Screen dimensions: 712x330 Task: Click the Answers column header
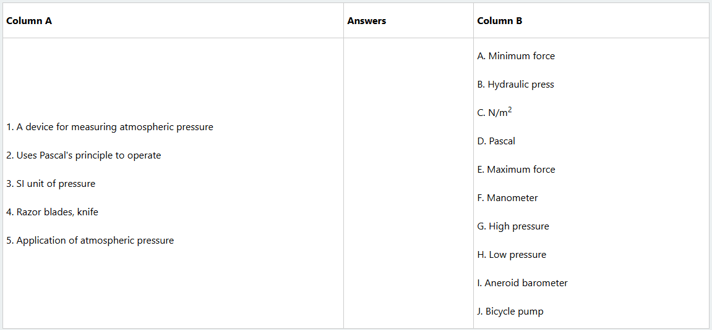coord(366,21)
